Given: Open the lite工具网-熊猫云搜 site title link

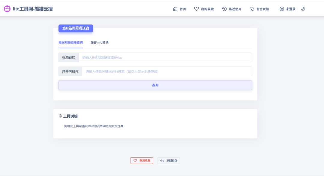Looking at the screenshot, I should [33, 9].
